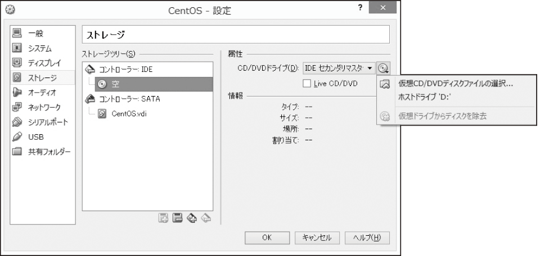Click the ディスプレイ screen icon
The height and width of the screenshot is (256, 540).
coord(17,63)
